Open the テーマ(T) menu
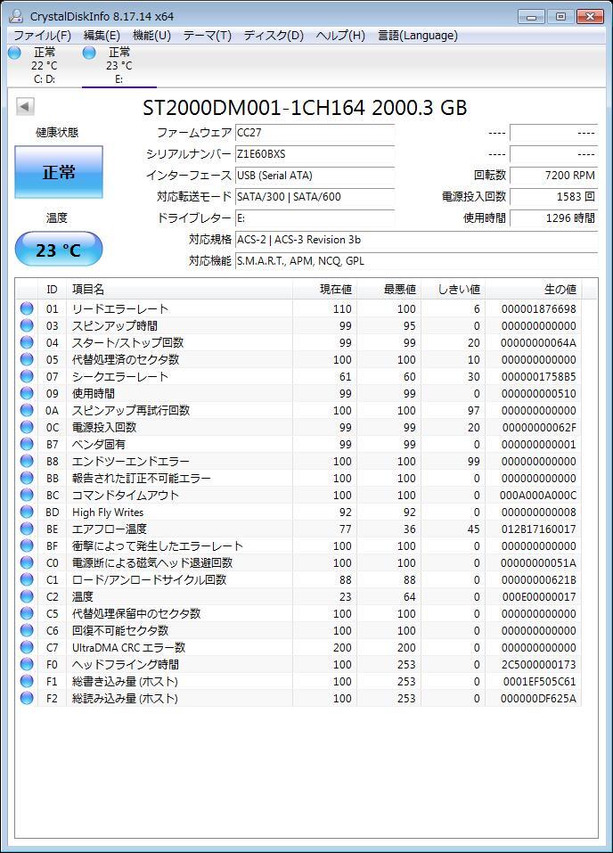The width and height of the screenshot is (613, 853). pyautogui.click(x=207, y=36)
